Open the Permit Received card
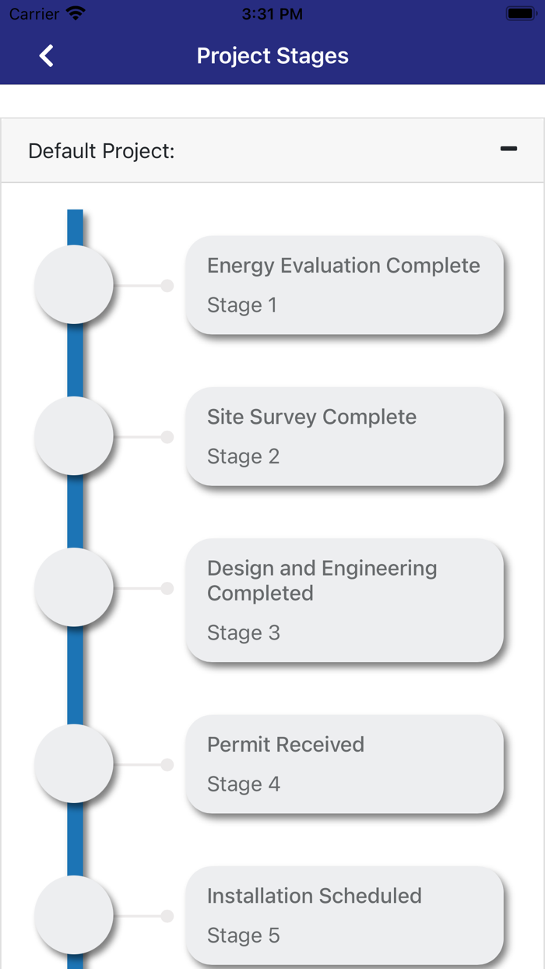The height and width of the screenshot is (969, 545). (x=344, y=764)
